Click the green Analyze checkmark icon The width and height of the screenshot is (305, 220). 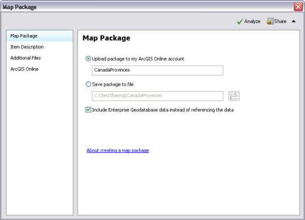click(240, 21)
